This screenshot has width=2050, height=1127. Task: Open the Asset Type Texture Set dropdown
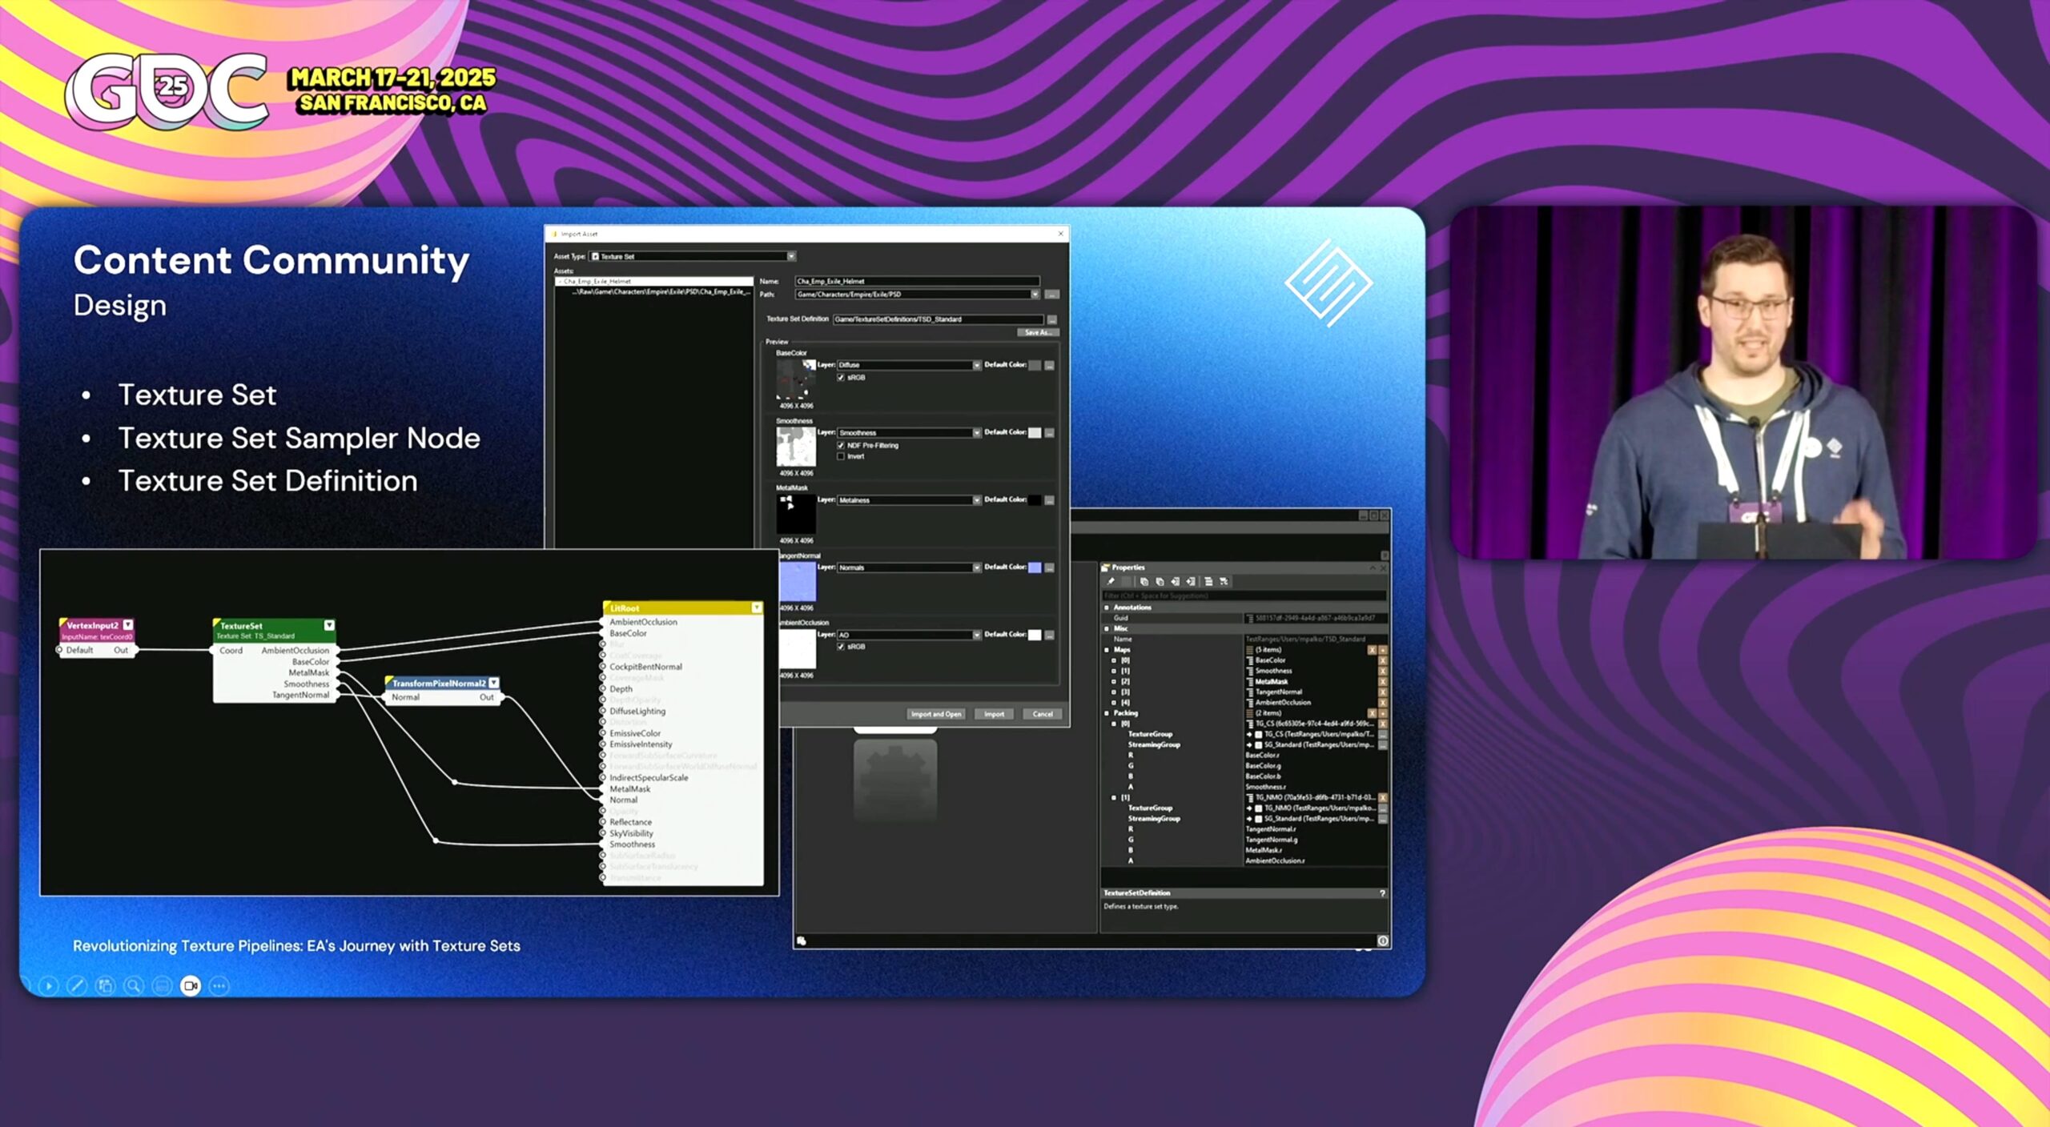click(x=790, y=256)
